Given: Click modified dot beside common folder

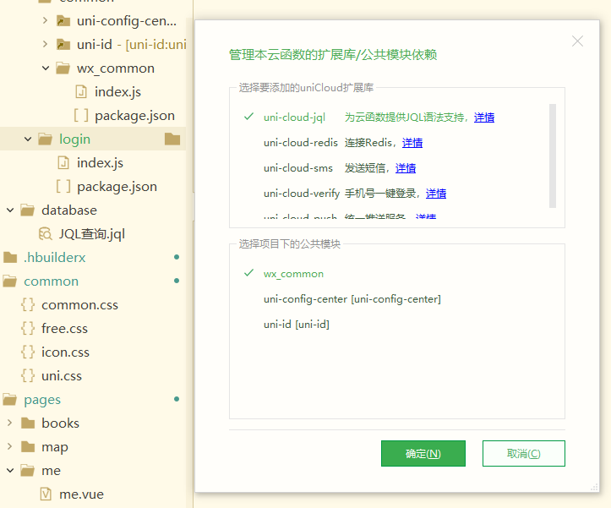Looking at the screenshot, I should click(177, 281).
